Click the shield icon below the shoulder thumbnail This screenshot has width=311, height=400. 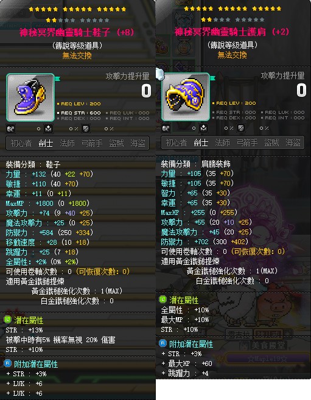point(241,128)
